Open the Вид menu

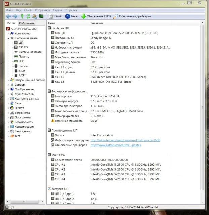(x=18, y=10)
